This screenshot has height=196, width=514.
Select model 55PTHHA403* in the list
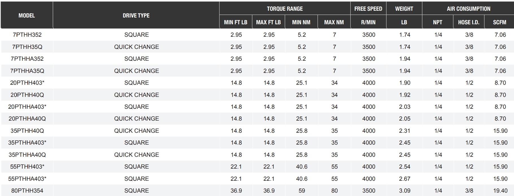pos(27,179)
